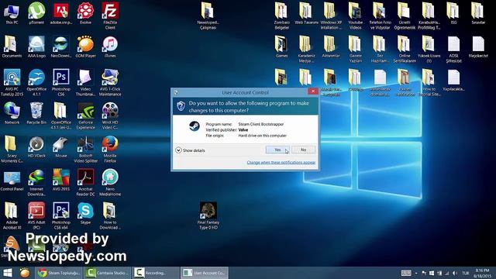Image resolution: width=496 pixels, height=279 pixels.
Task: Select the Telefon Foto ve Vidyolar folder
Action: tap(380, 15)
